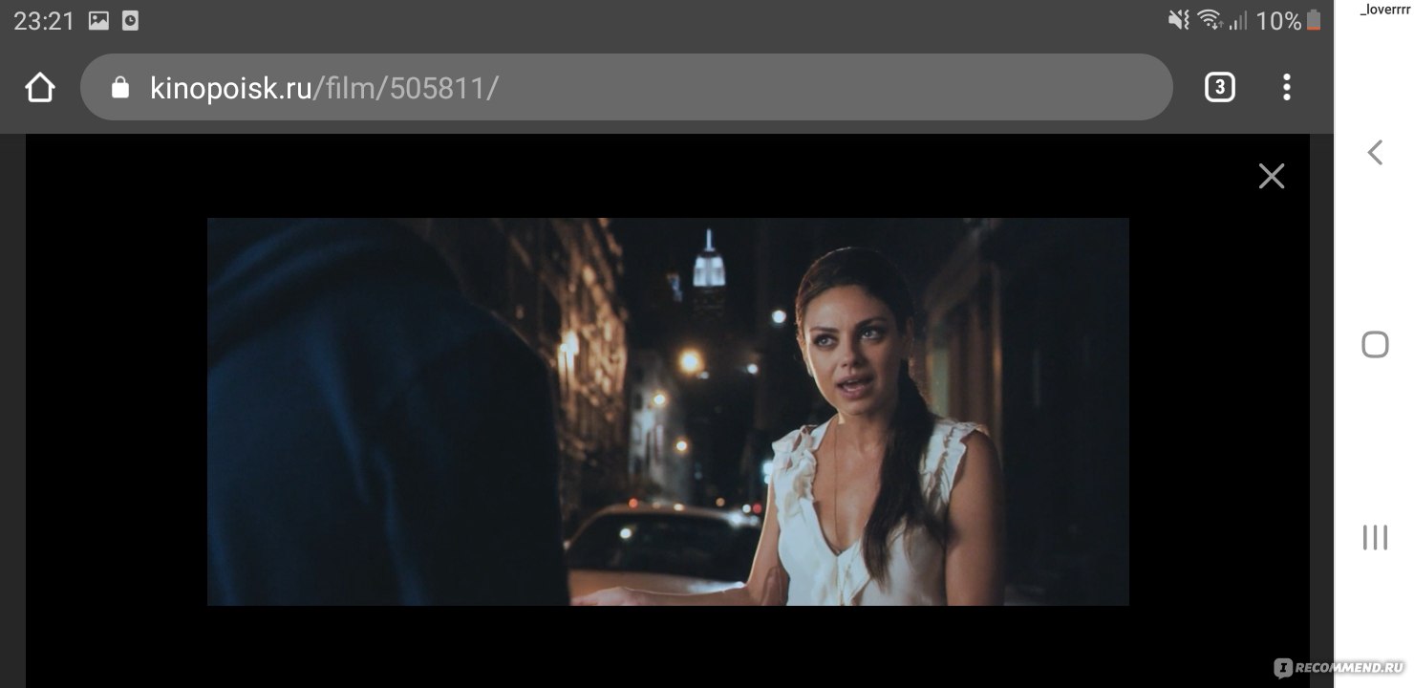
Task: Open the tab switcher showing 3 tabs
Action: (x=1219, y=88)
